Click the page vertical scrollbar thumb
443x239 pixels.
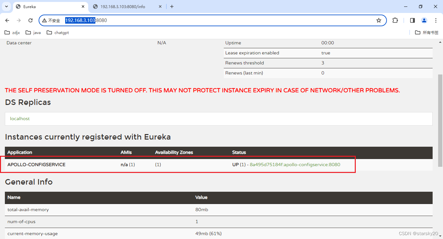[440, 120]
